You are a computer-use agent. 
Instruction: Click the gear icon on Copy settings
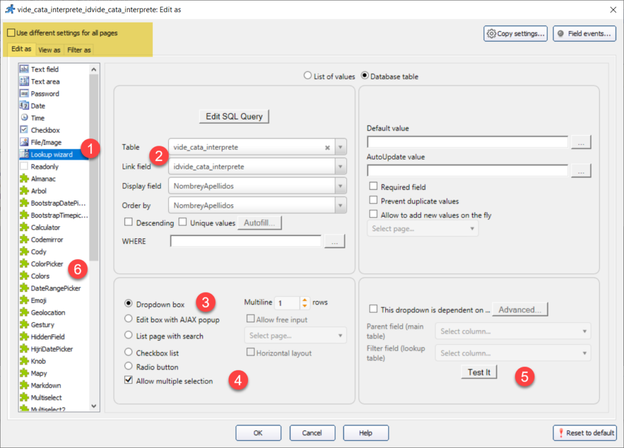[x=491, y=34]
